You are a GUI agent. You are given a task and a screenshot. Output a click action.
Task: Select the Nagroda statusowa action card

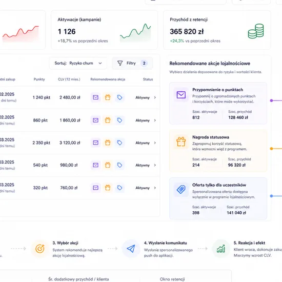(x=218, y=151)
